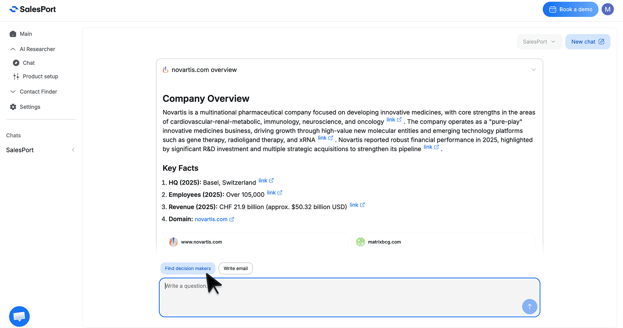
Task: Click the Chats section label
Action: coord(14,135)
